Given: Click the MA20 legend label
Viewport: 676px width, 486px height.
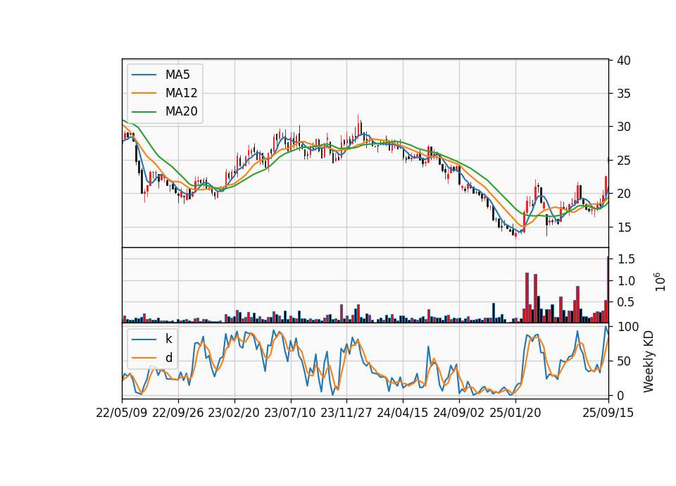Looking at the screenshot, I should click(x=181, y=111).
